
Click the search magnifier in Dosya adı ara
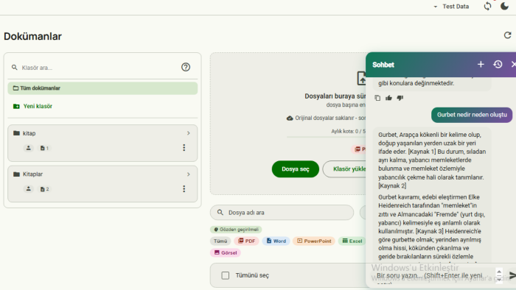pyautogui.click(x=220, y=213)
